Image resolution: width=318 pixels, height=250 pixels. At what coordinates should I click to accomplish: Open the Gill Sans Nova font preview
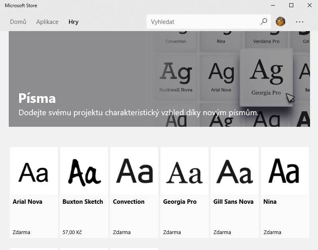coord(235,171)
